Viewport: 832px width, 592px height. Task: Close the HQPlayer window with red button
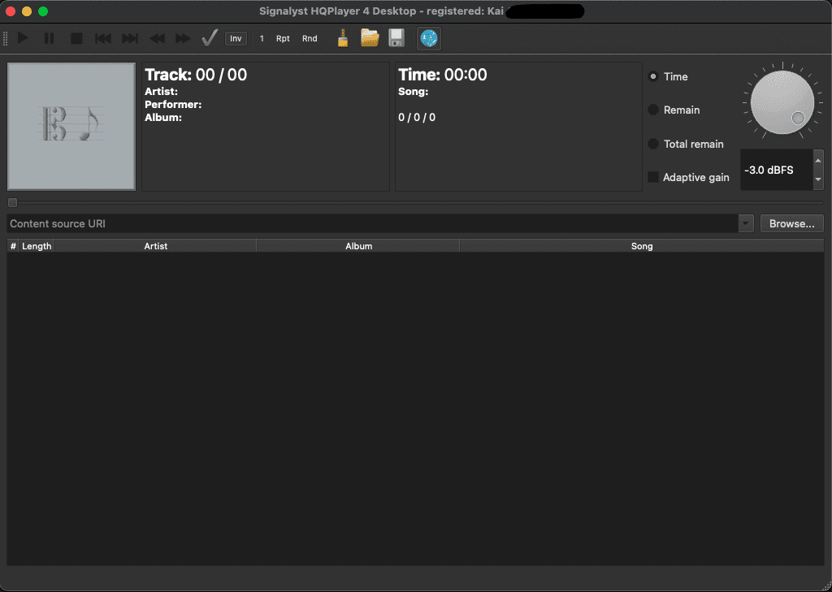tap(10, 11)
